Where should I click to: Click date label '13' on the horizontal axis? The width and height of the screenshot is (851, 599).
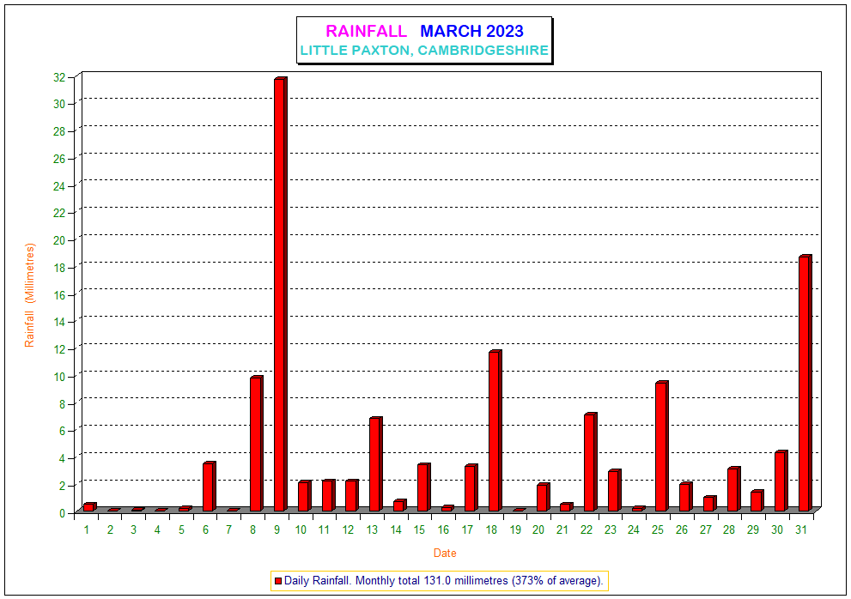coord(372,529)
